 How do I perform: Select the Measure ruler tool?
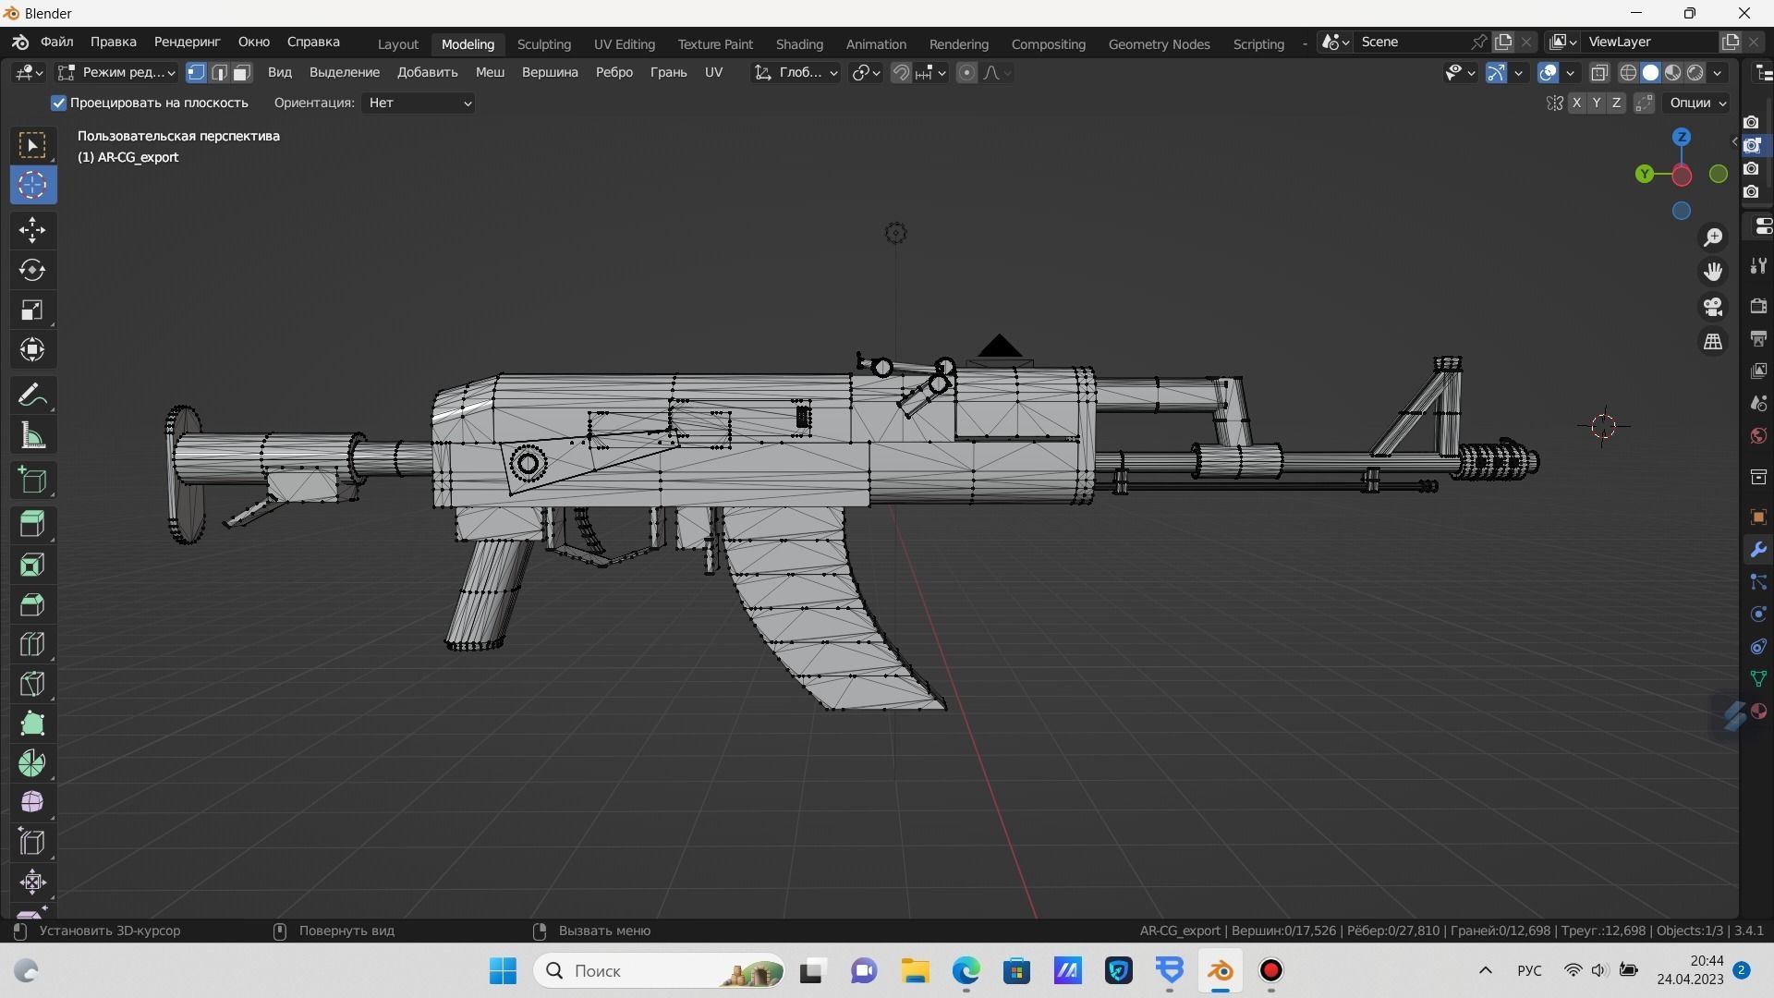[32, 436]
